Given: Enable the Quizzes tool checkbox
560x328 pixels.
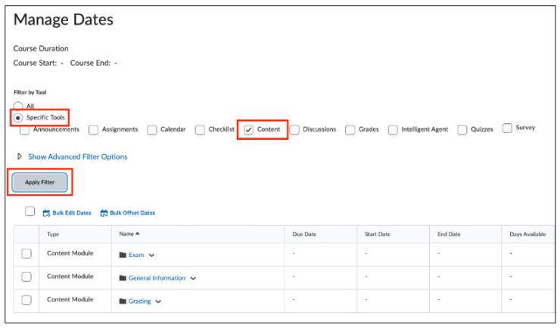Looking at the screenshot, I should [x=462, y=130].
